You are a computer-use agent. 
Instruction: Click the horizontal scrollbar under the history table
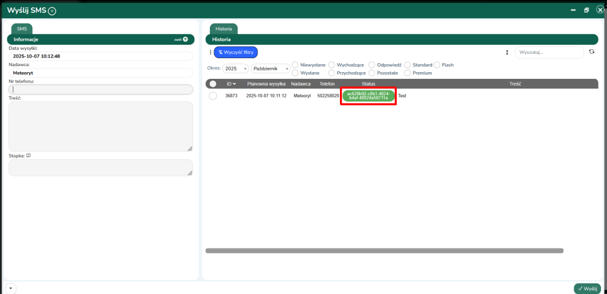384,250
